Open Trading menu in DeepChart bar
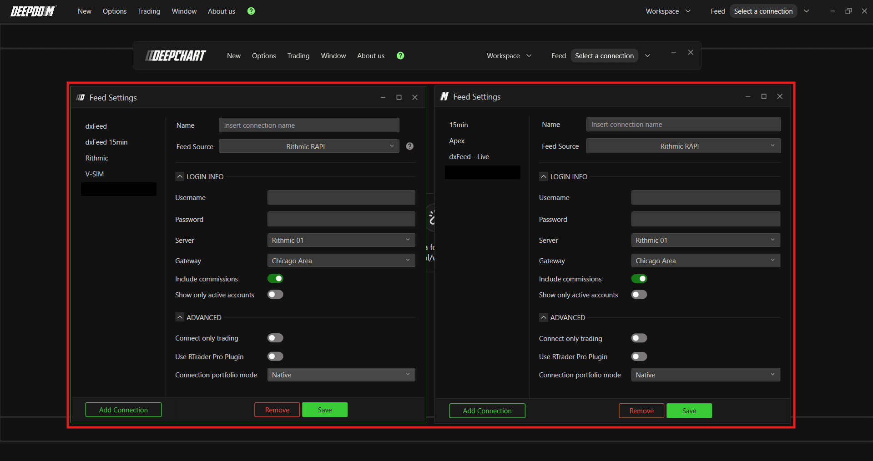 pos(298,55)
